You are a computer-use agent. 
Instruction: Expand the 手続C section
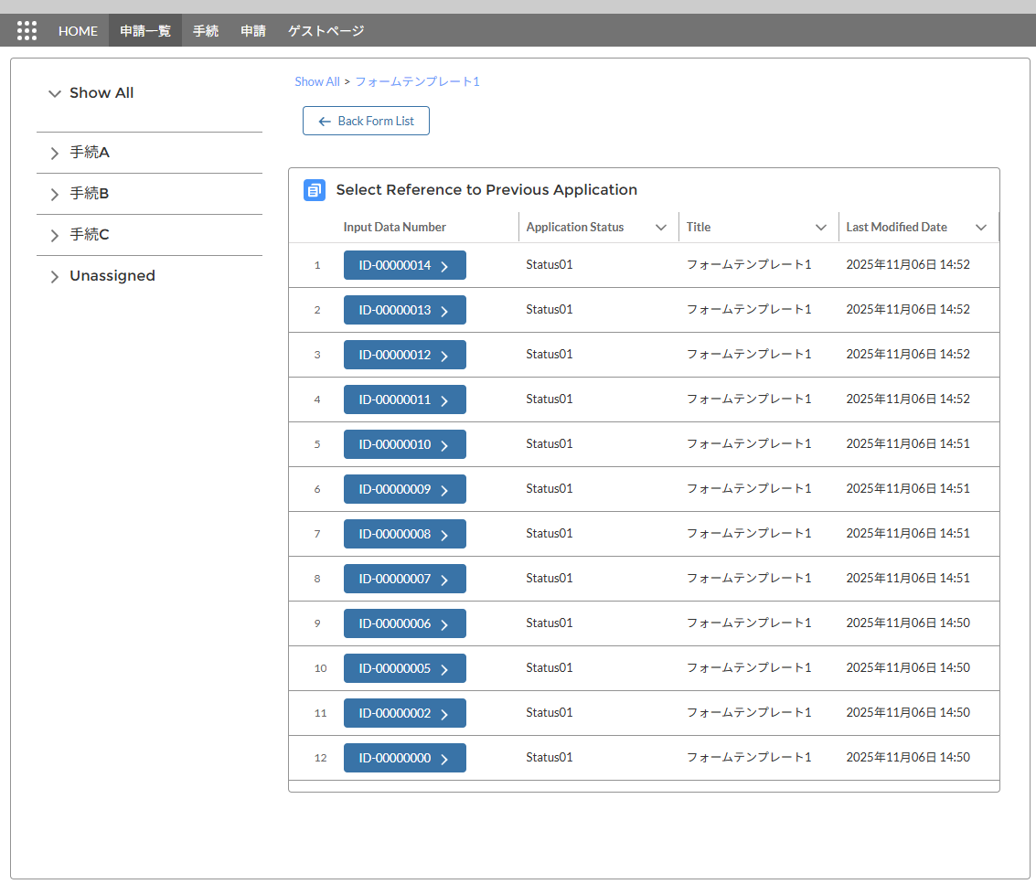click(x=55, y=236)
